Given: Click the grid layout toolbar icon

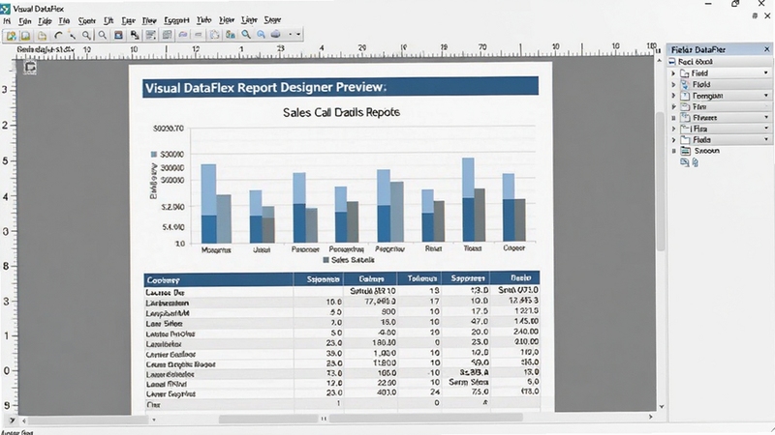Looking at the screenshot, I should pyautogui.click(x=167, y=35).
